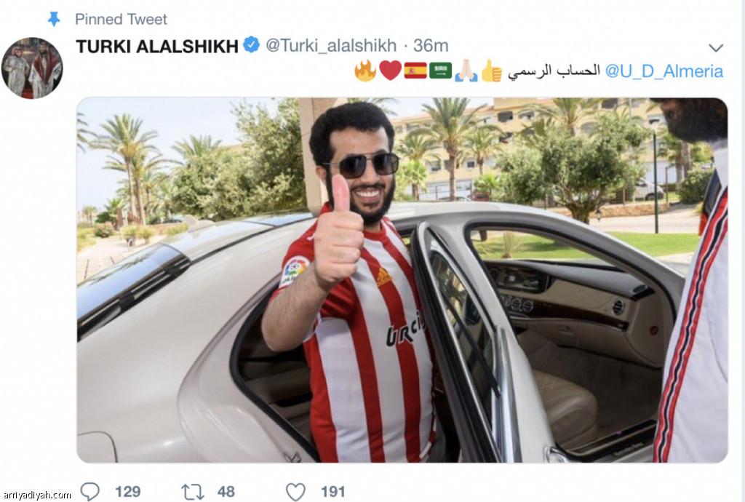Click the blue verified badge

pyautogui.click(x=251, y=44)
